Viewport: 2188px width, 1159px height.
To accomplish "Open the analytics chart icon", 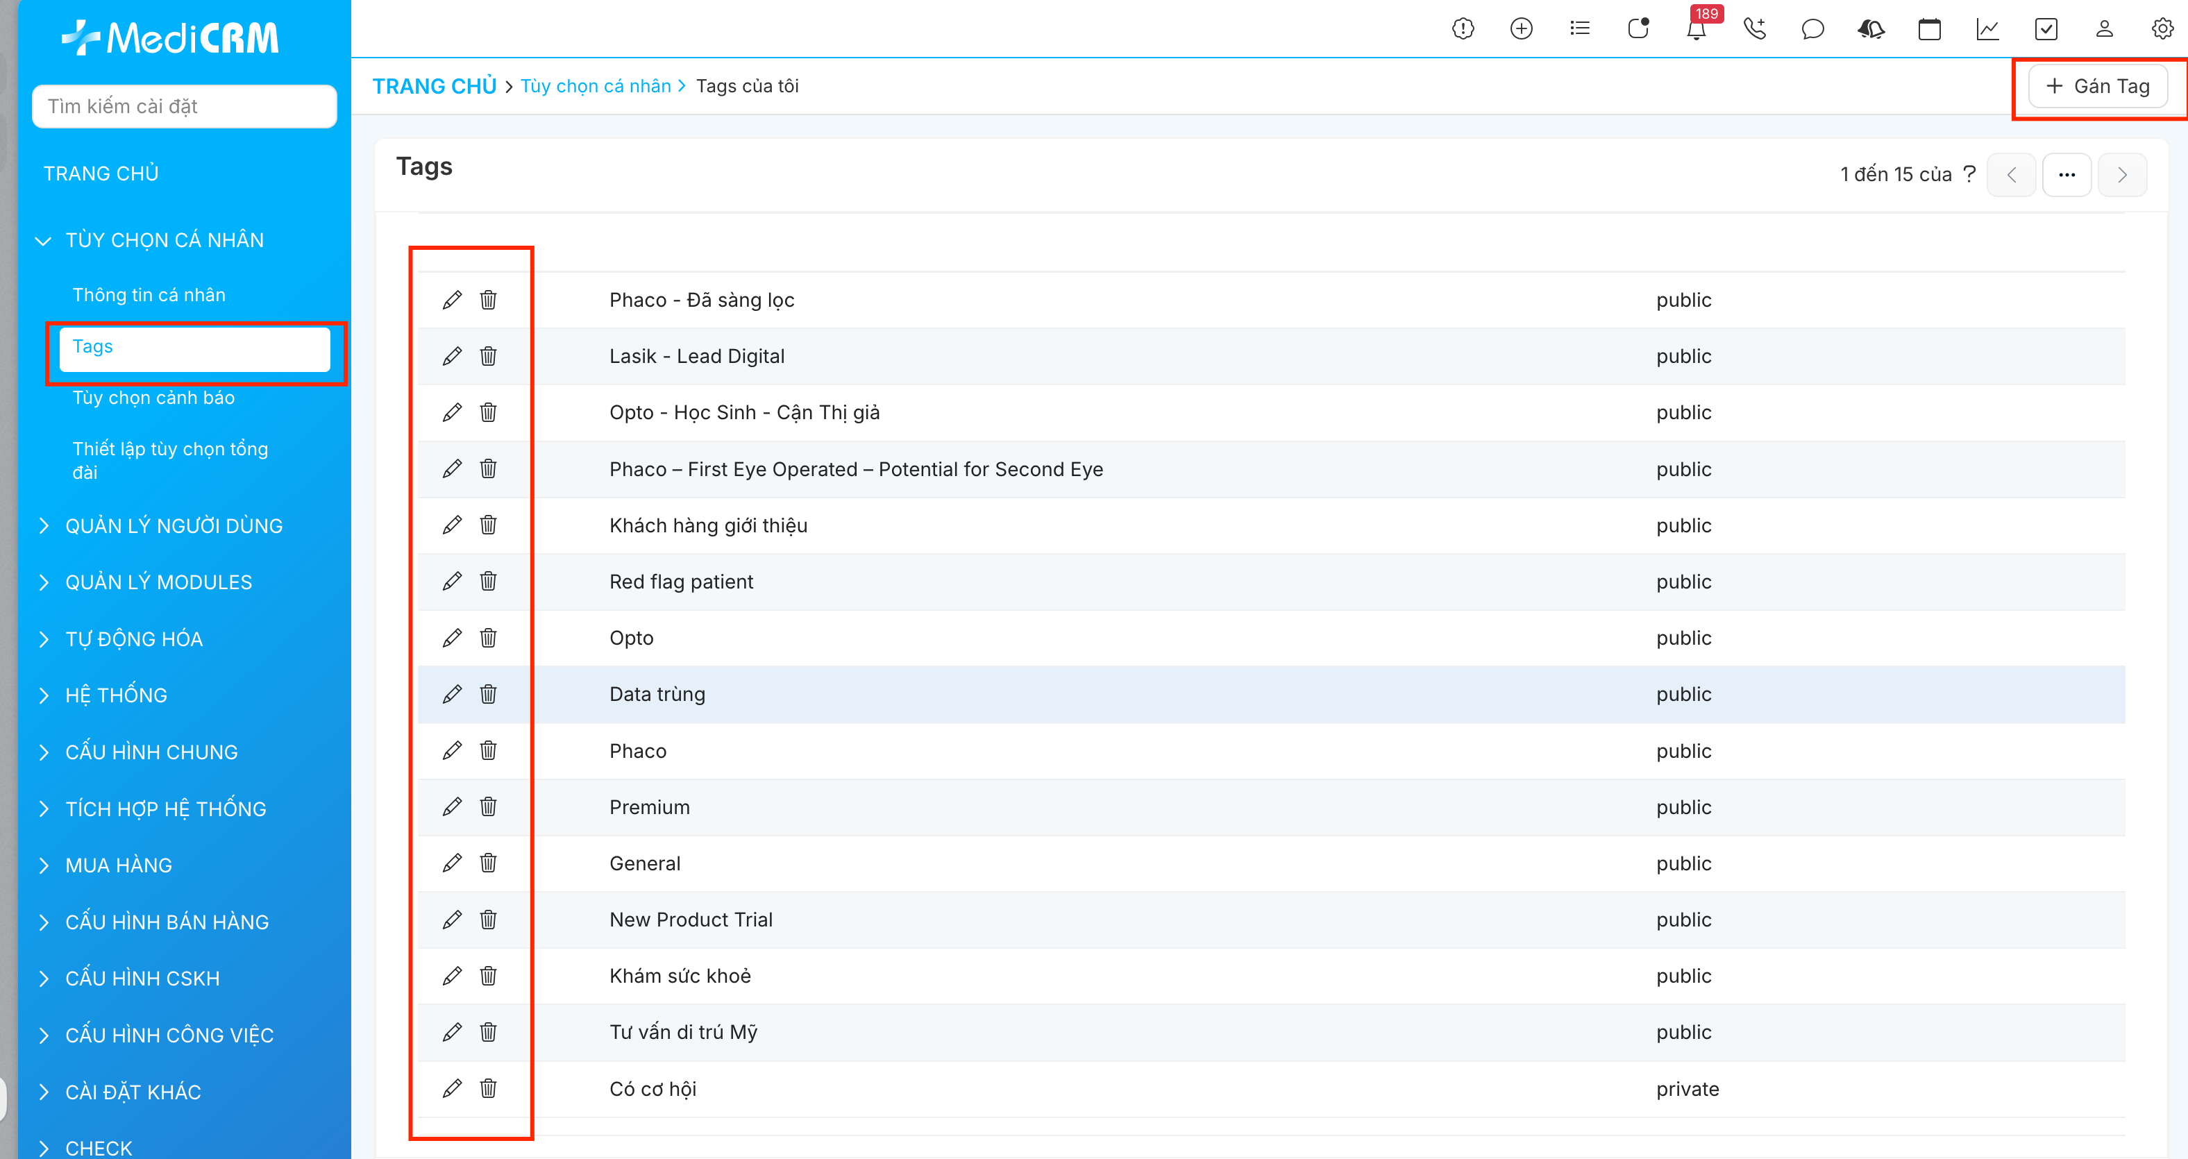I will click(1987, 30).
